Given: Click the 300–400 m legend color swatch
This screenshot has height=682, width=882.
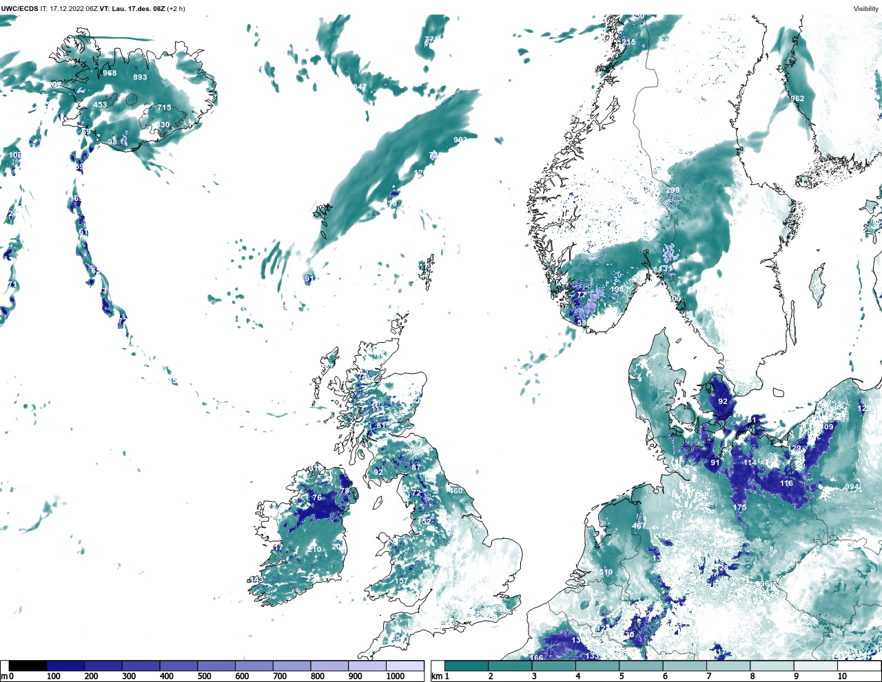Looking at the screenshot, I should (141, 666).
